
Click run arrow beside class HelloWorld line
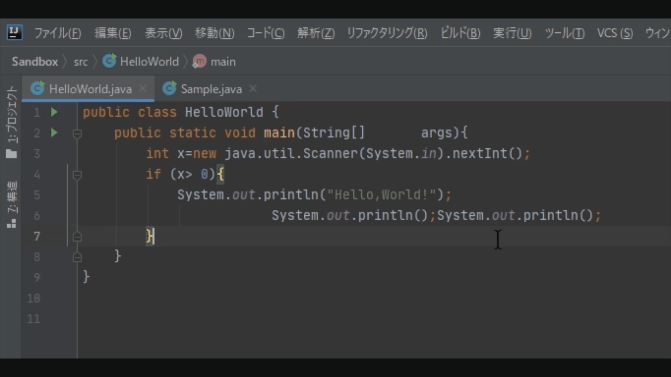54,112
